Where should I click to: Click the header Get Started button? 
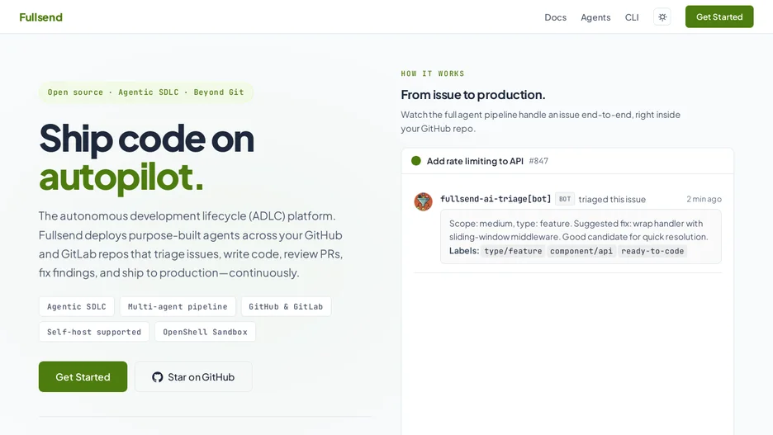(719, 17)
